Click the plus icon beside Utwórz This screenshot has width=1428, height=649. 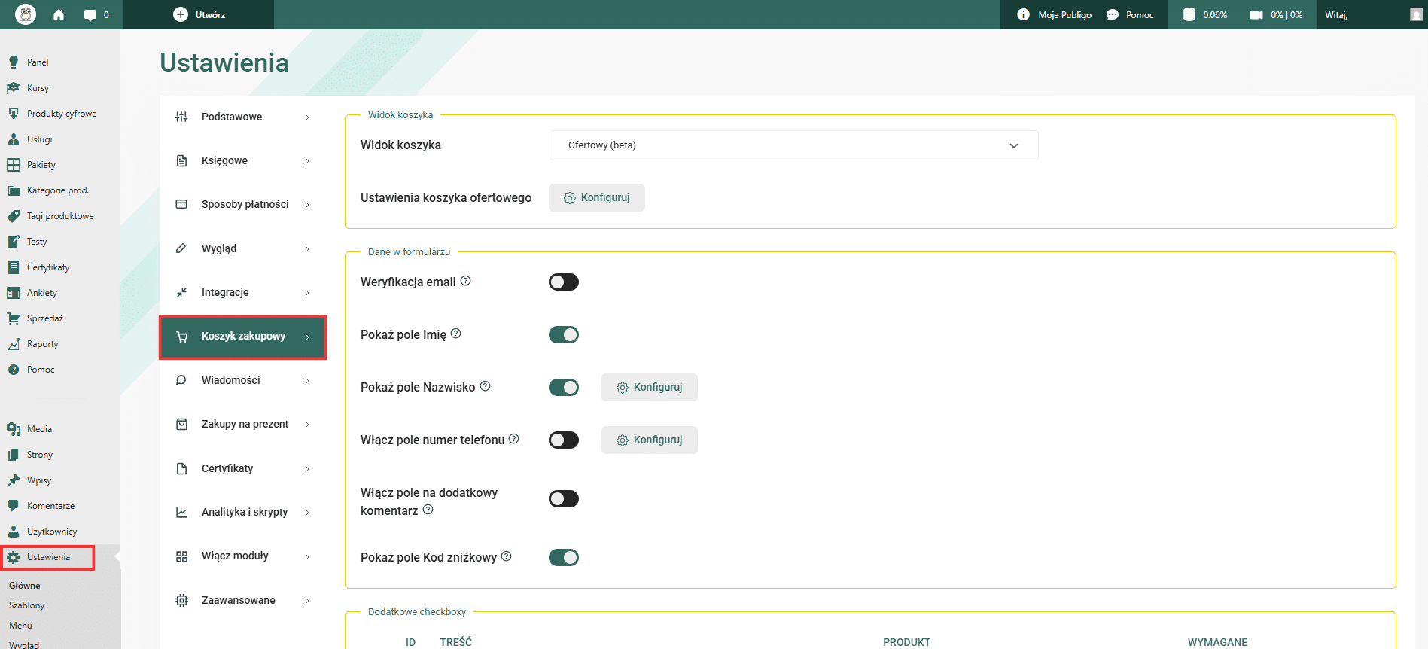point(181,14)
